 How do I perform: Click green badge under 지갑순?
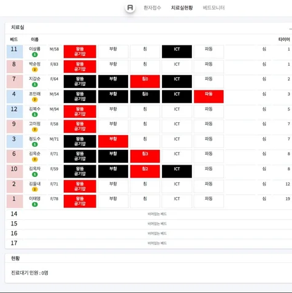35,85
